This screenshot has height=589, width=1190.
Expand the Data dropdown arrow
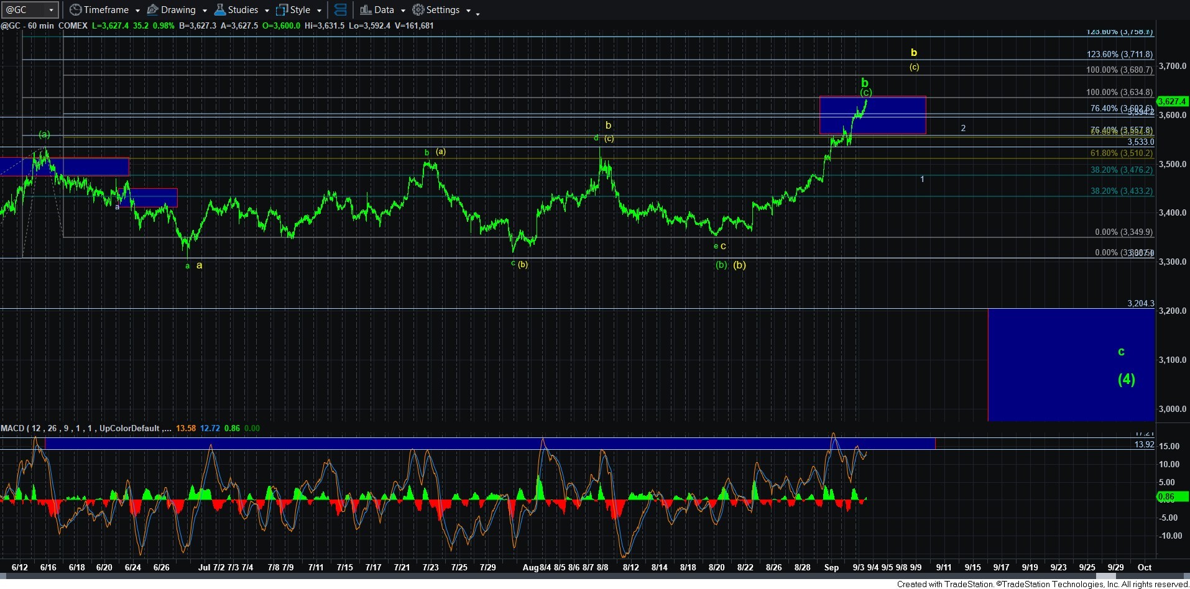tap(403, 11)
